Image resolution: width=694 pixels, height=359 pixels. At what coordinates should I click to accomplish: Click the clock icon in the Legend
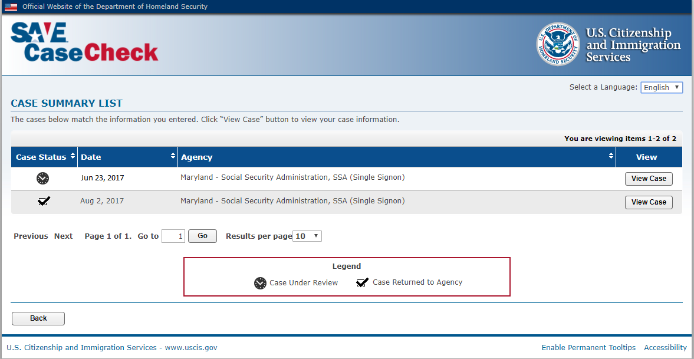point(260,283)
